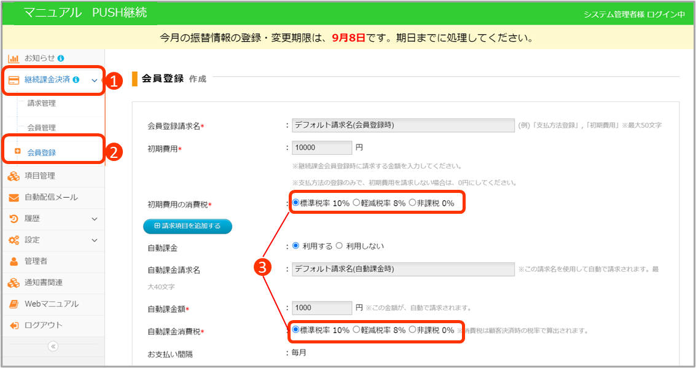Open 請求管理 in the sidebar
This screenshot has height=368, width=696.
(42, 104)
